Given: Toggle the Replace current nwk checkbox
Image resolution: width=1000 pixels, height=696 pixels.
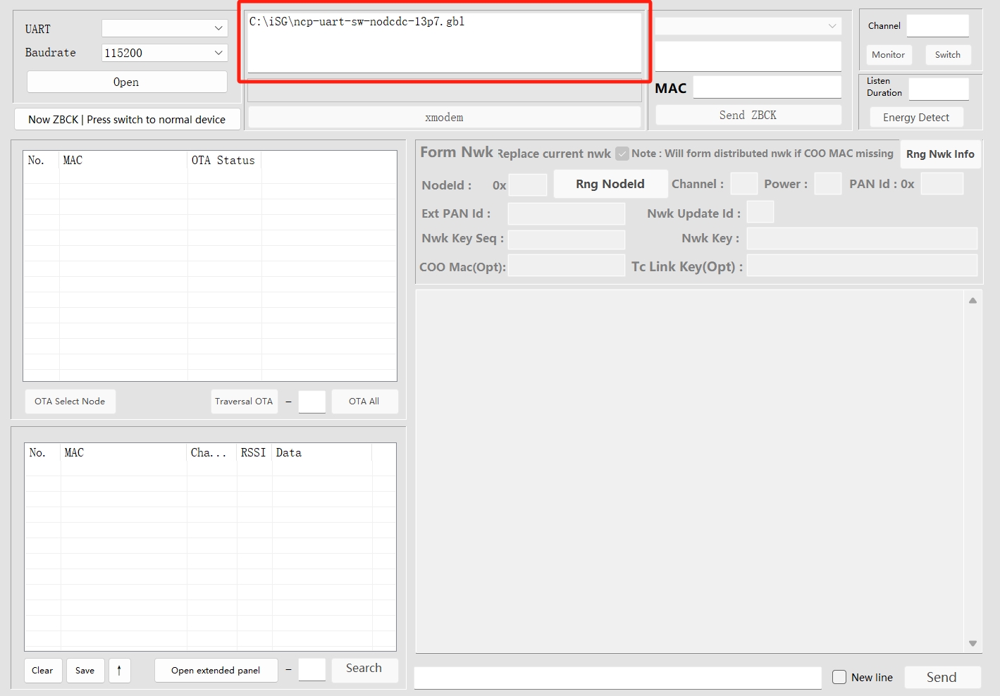Looking at the screenshot, I should tap(622, 154).
